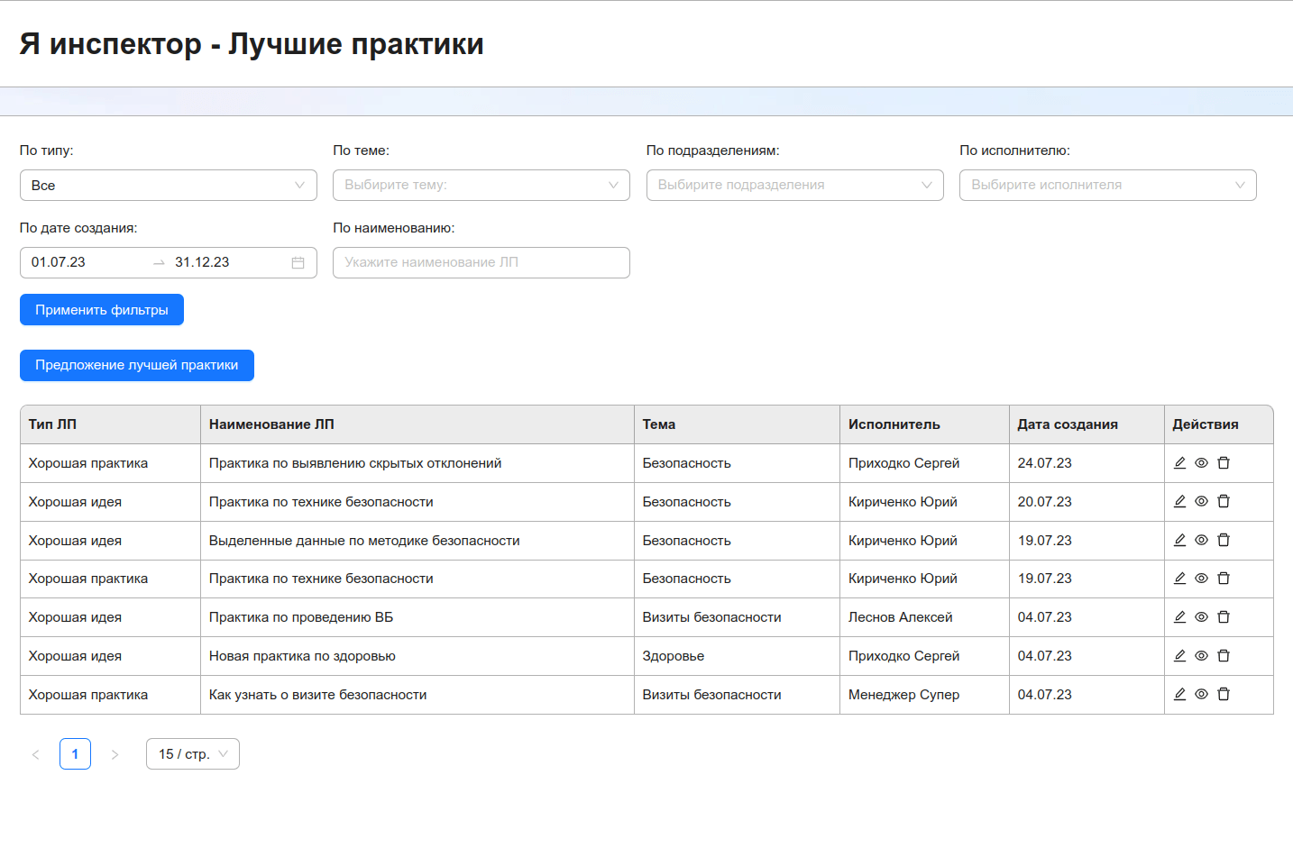View "Выделенные данные по методике безопасности" entry

(1201, 541)
